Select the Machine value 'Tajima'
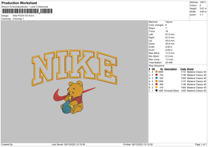 169,22
